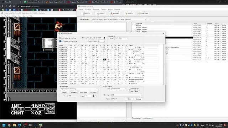Open the Netplay menu in Nestopia
The image size is (228, 128).
[14, 16]
